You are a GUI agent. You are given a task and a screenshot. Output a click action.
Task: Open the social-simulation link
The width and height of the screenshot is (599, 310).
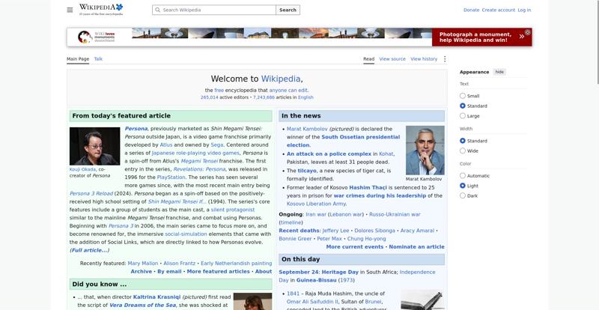pyautogui.click(x=186, y=234)
